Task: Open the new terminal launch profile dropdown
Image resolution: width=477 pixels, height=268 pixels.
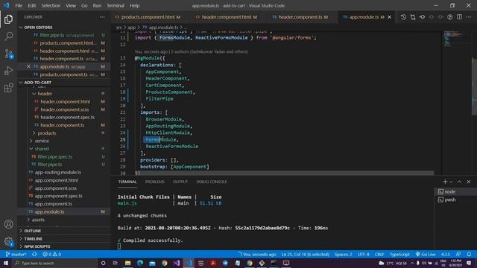Action: 451,182
